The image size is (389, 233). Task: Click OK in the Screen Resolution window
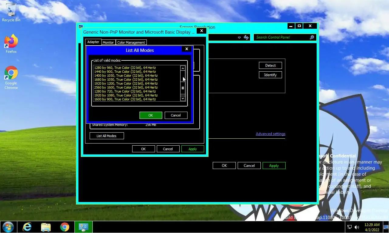point(224,166)
